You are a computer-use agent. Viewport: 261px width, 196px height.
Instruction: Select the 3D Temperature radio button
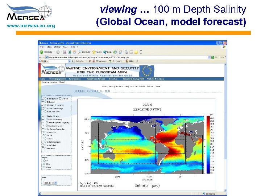tap(45, 99)
